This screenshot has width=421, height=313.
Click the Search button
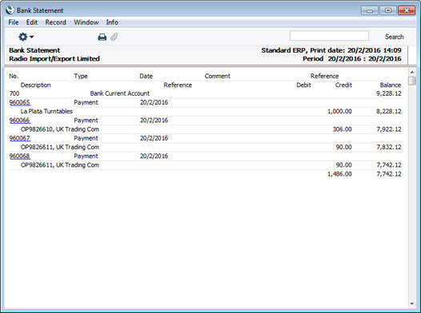(394, 37)
